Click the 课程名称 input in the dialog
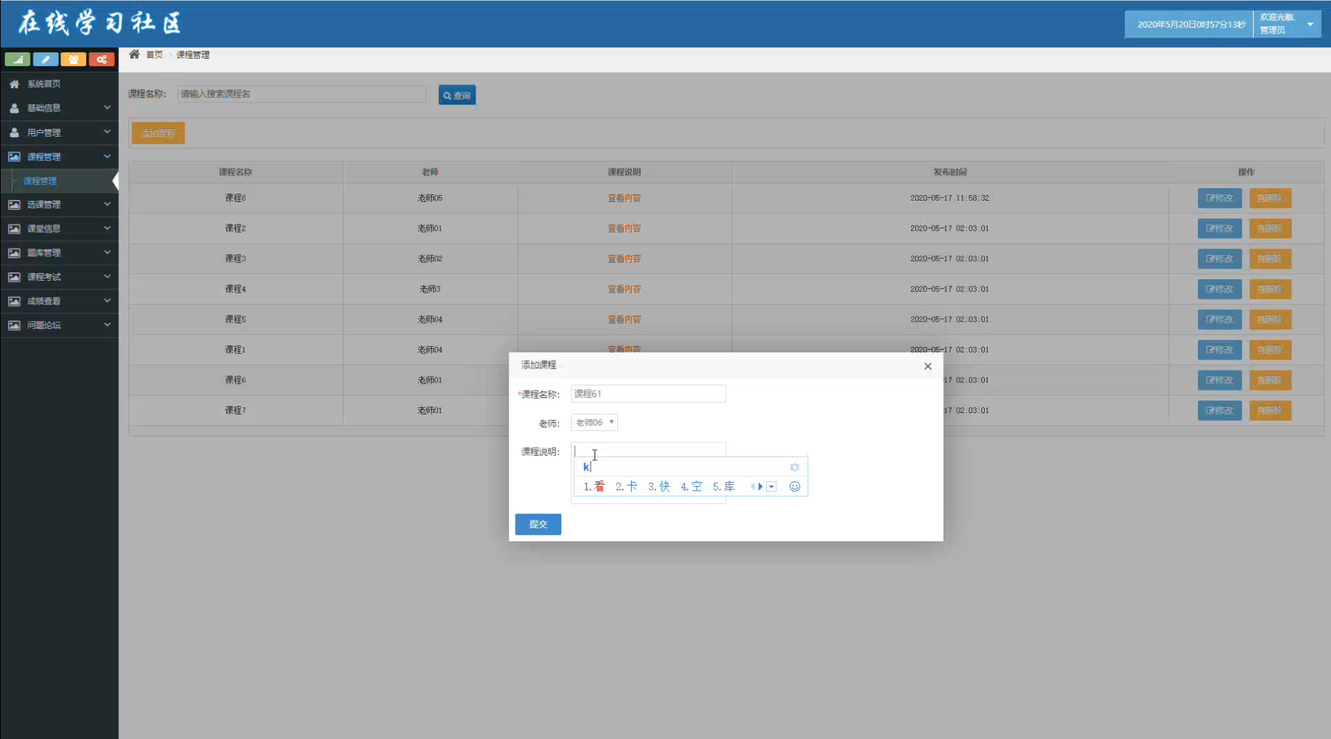 648,394
